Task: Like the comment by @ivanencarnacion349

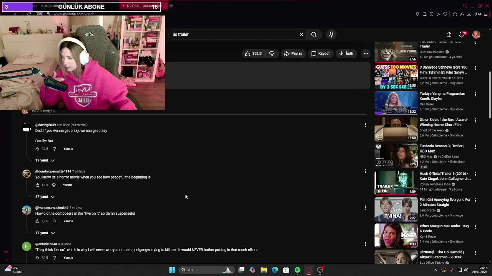Action: pyautogui.click(x=37, y=221)
